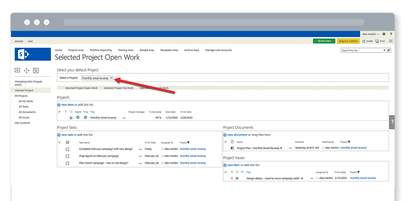Click the yellow Request a Demo button
The height and width of the screenshot is (201, 407).
click(348, 41)
